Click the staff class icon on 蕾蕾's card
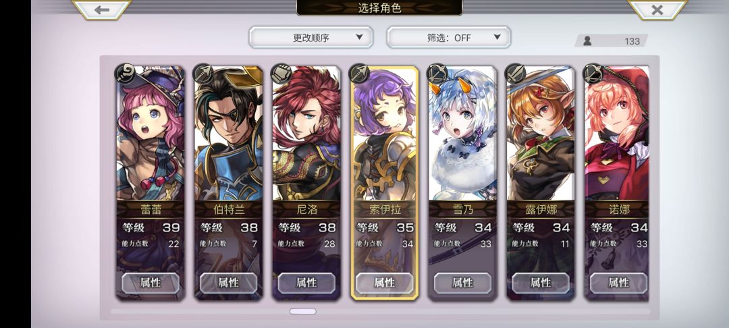The image size is (729, 328). point(125,74)
